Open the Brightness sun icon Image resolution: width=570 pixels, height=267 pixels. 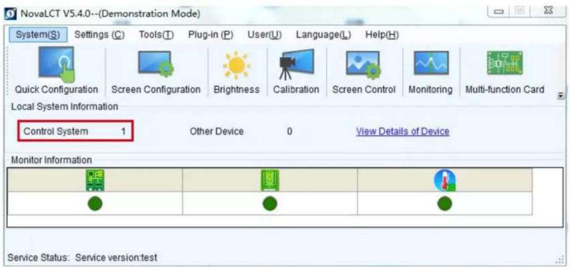[x=237, y=65]
